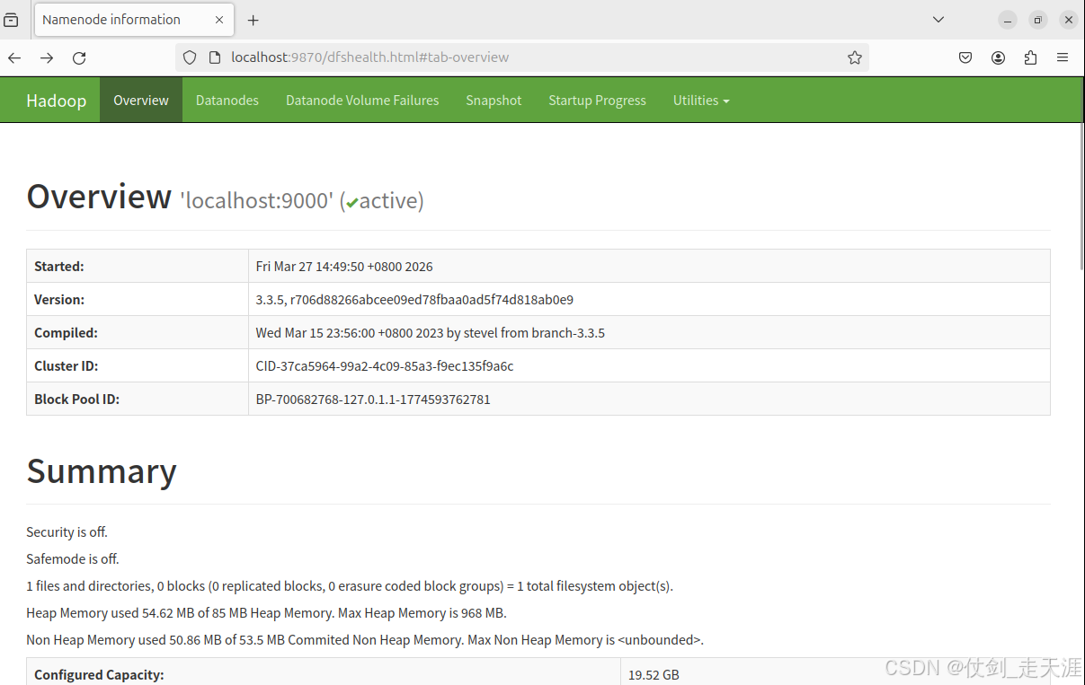The width and height of the screenshot is (1085, 685).
Task: Click the Cluster ID value
Action: click(385, 366)
